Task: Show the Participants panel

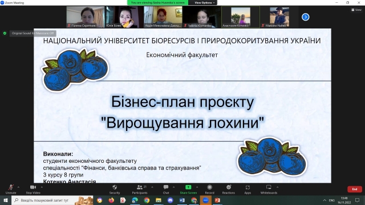Action: pyautogui.click(x=140, y=189)
